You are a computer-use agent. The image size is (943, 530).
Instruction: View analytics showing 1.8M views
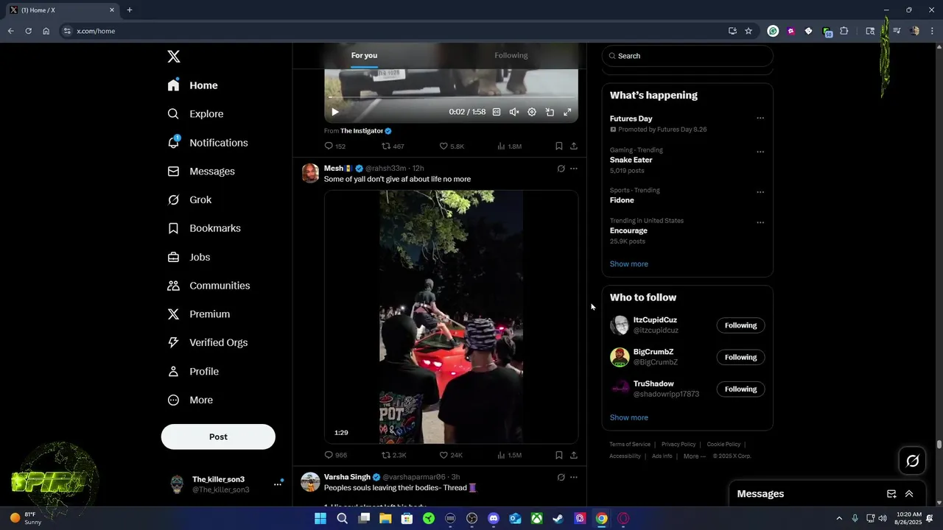[510, 146]
